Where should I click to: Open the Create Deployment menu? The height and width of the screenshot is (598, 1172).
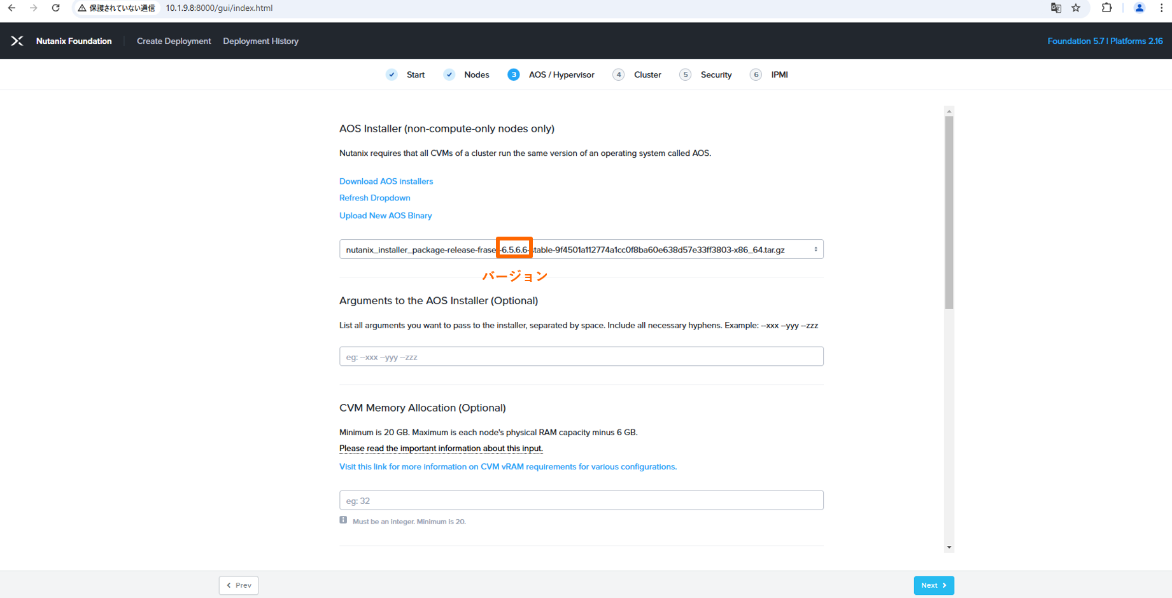174,41
